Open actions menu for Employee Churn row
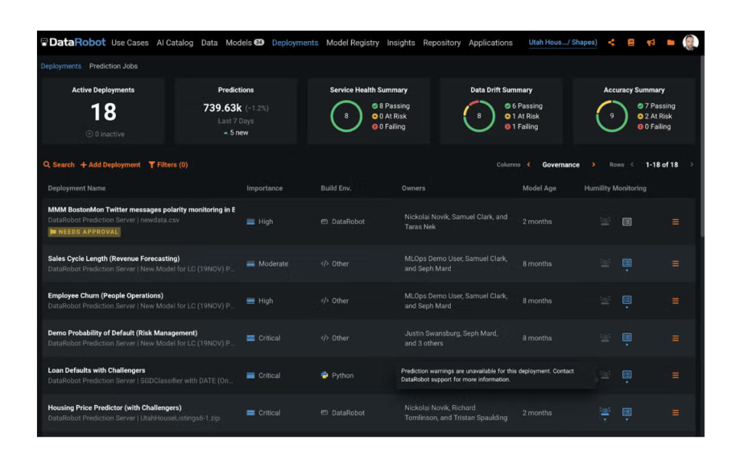 pyautogui.click(x=676, y=301)
